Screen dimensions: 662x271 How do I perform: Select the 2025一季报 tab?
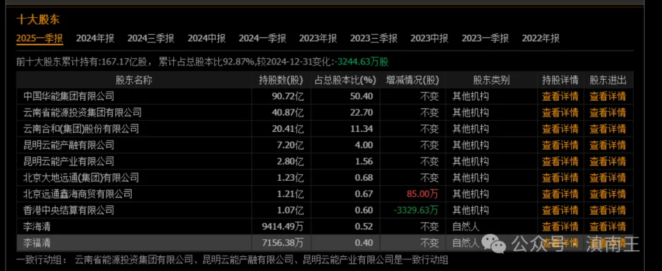pos(39,39)
